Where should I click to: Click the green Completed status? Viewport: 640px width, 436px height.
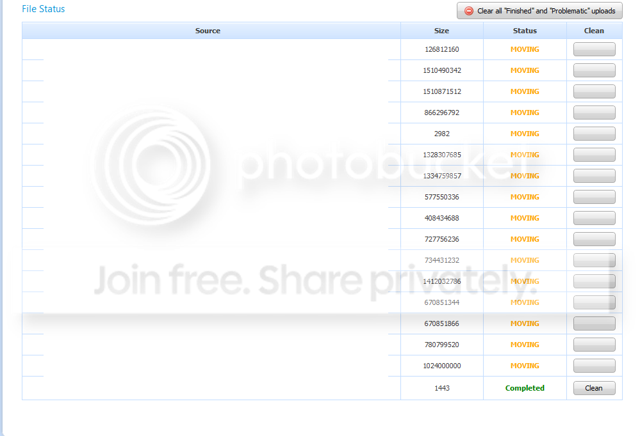click(x=525, y=388)
